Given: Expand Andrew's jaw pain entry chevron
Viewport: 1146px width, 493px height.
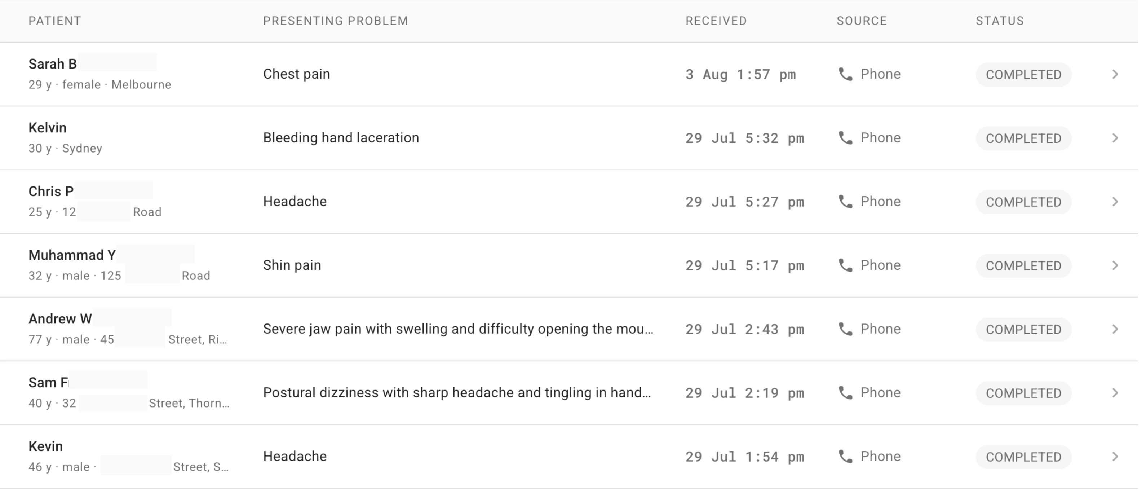Looking at the screenshot, I should (1115, 329).
